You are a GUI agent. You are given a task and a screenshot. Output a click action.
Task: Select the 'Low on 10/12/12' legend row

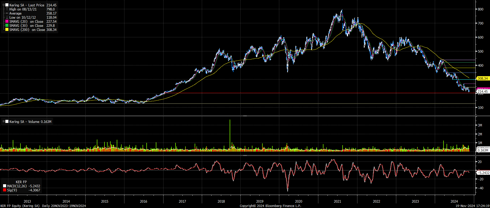tap(22, 17)
